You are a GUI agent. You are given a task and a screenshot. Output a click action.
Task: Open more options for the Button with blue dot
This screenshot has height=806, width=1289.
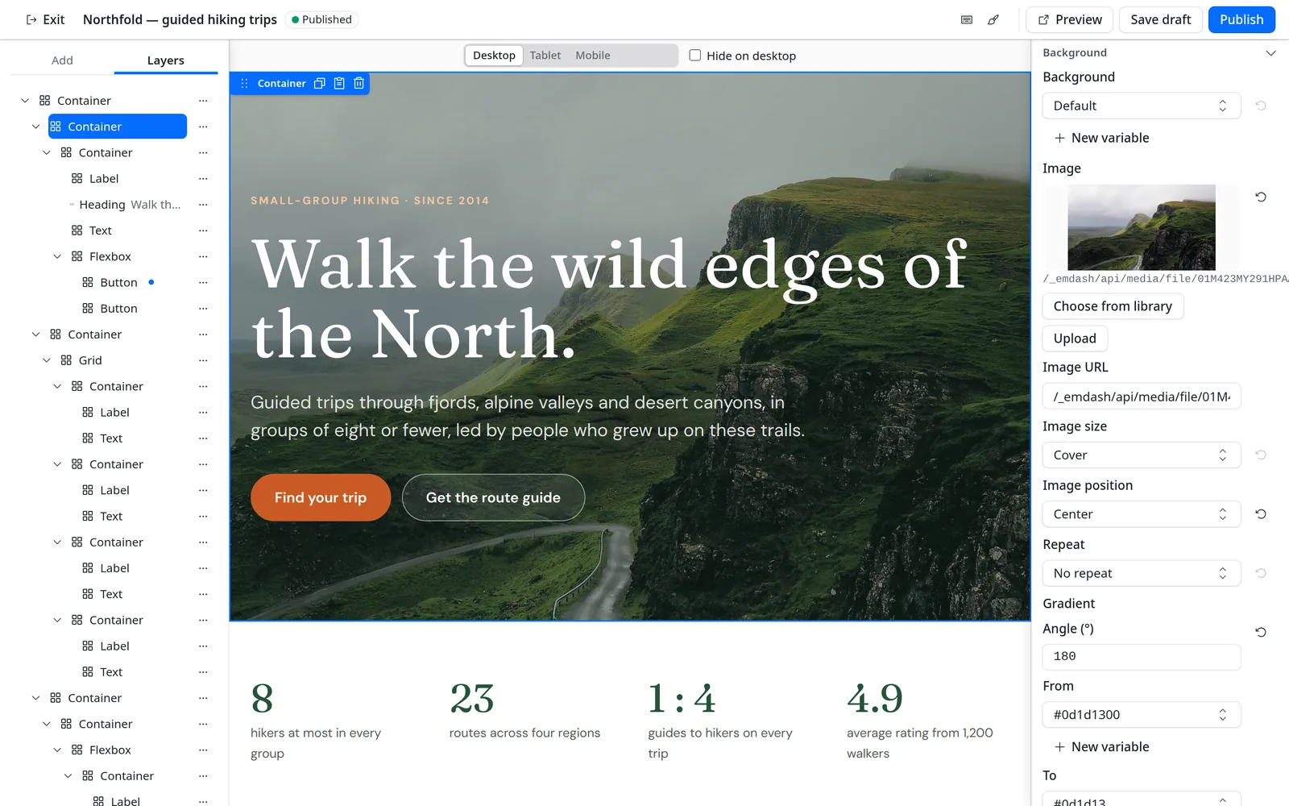[x=203, y=282]
